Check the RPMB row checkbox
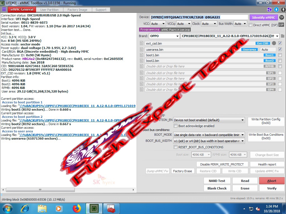 280,66
